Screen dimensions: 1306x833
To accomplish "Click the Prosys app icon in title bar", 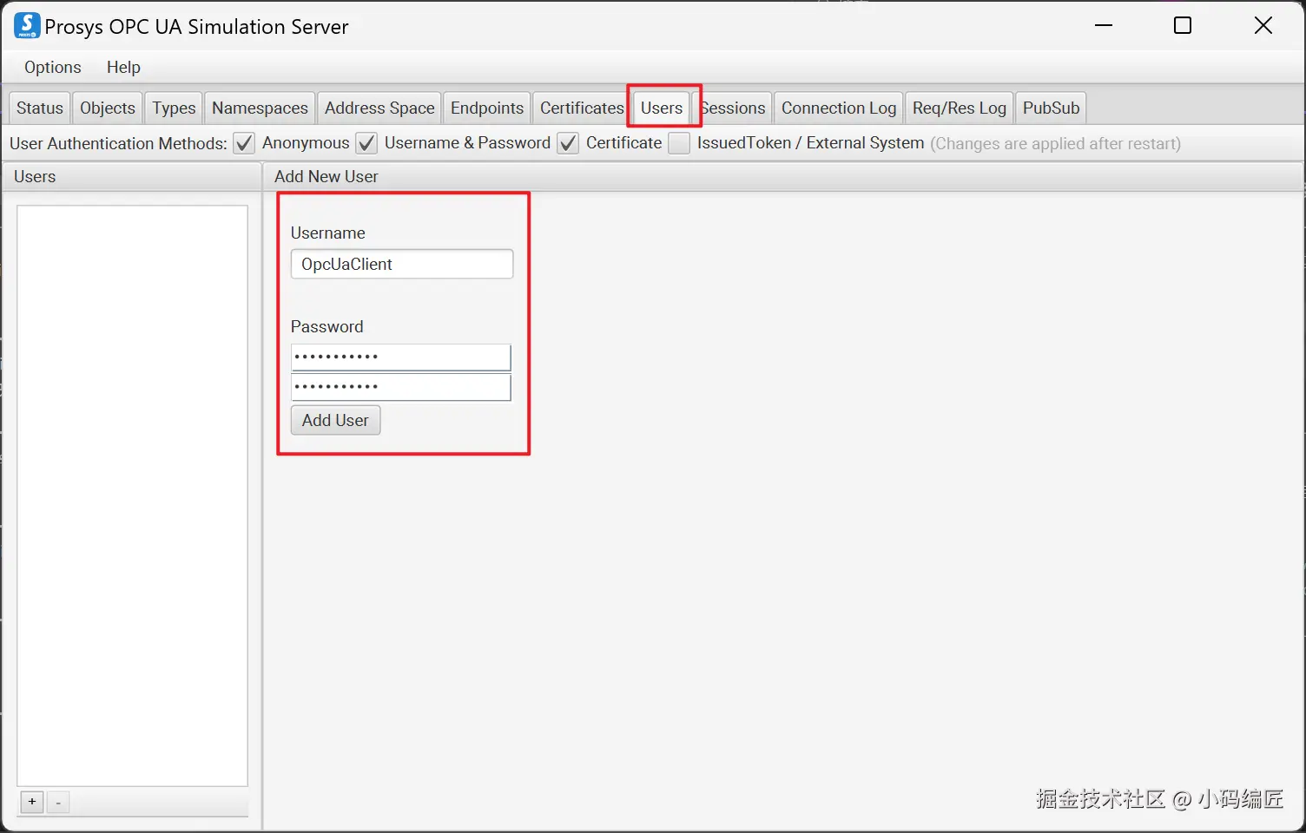I will coord(27,25).
